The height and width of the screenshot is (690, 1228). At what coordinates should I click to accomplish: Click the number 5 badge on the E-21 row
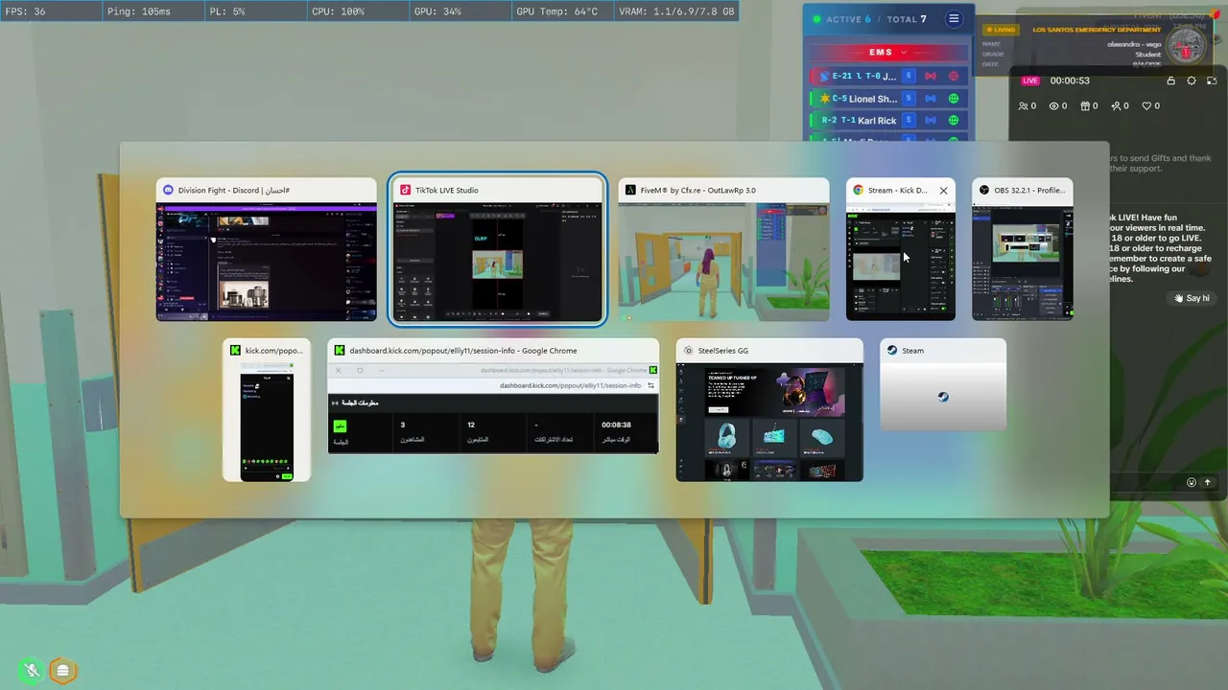tap(909, 76)
